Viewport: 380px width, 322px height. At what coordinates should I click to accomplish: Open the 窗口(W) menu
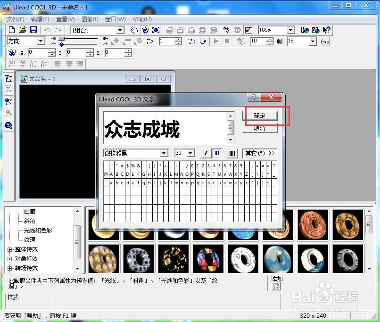(116, 19)
